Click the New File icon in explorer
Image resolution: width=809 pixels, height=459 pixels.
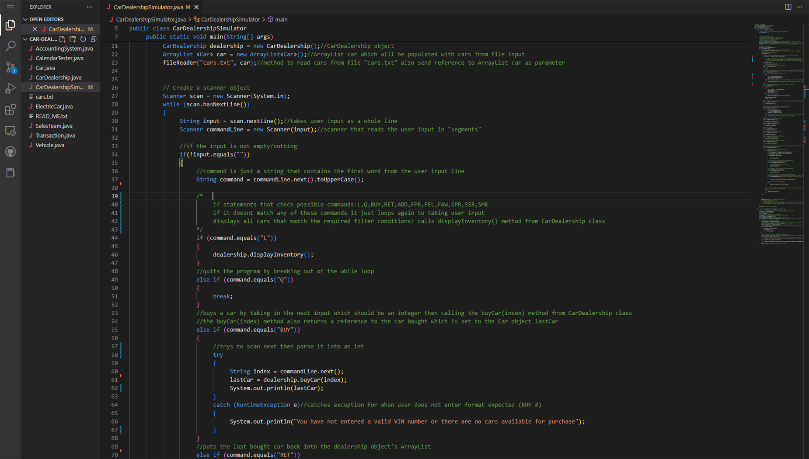(x=63, y=39)
